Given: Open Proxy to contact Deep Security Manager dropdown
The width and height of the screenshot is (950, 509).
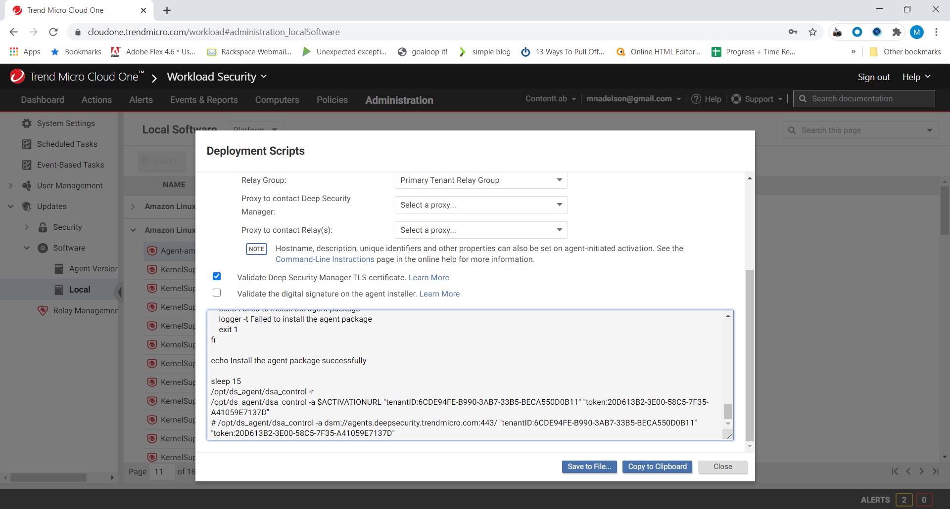Looking at the screenshot, I should [x=481, y=205].
